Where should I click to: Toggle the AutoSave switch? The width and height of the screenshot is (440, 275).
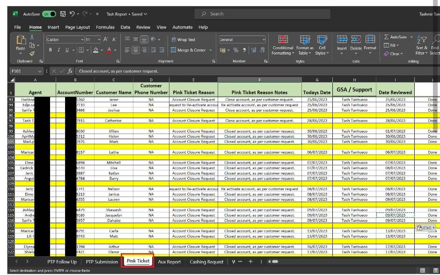pos(49,14)
